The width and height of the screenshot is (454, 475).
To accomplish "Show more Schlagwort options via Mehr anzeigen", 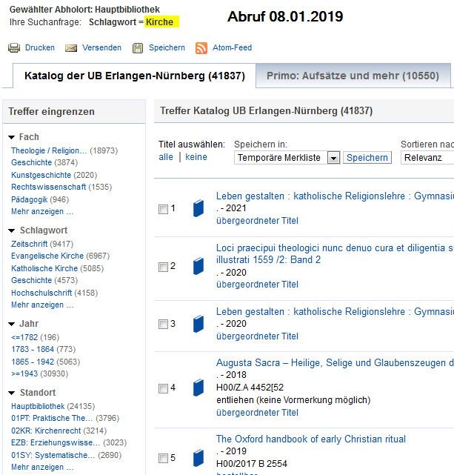I will [x=42, y=305].
